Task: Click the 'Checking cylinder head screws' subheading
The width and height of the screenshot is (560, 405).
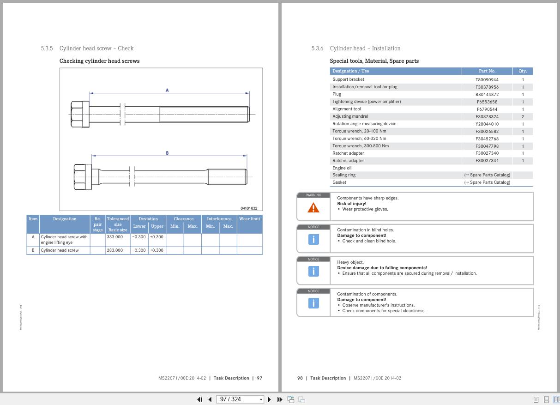Action: tap(99, 61)
